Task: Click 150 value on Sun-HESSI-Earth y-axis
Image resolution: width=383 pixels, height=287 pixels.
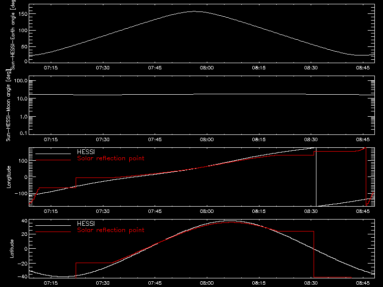Action: click(x=23, y=14)
